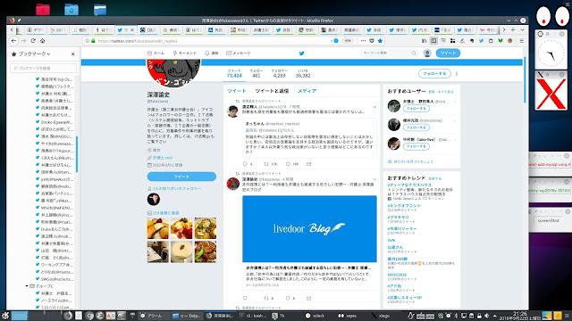
Task: Open the Twitter account avatar menu
Action: click(427, 53)
